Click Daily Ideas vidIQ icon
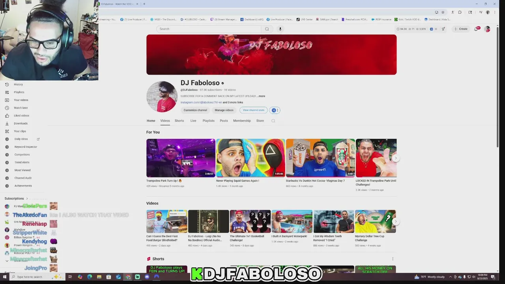The width and height of the screenshot is (505, 284). (x=7, y=139)
